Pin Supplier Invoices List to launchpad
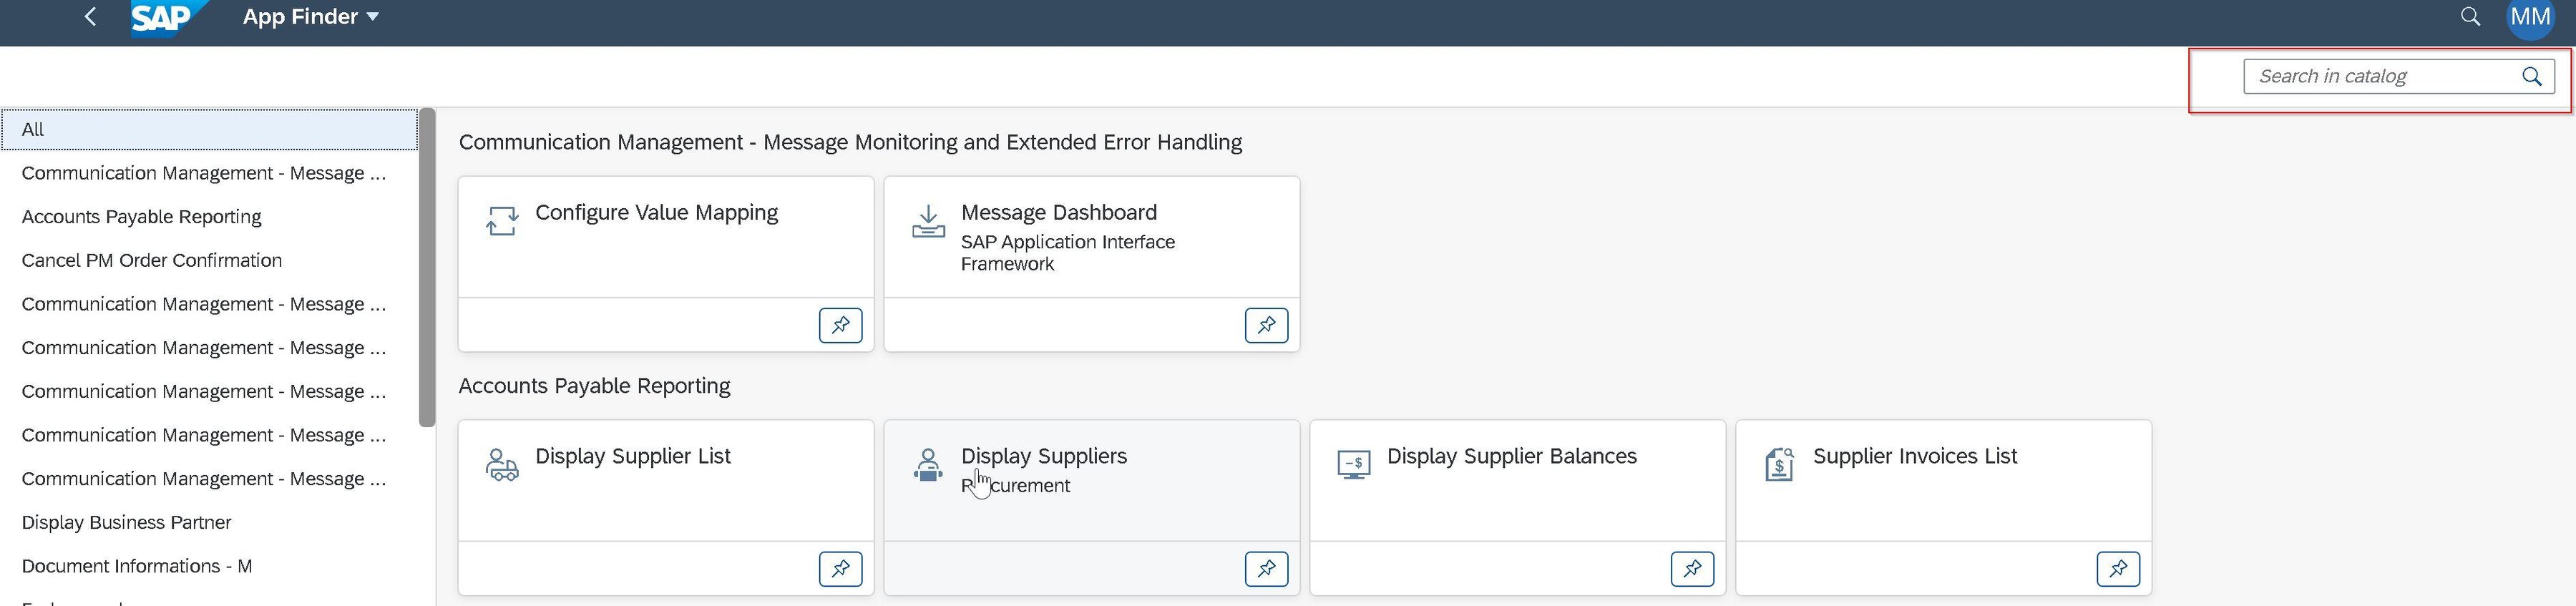The width and height of the screenshot is (2576, 606). coord(2118,569)
